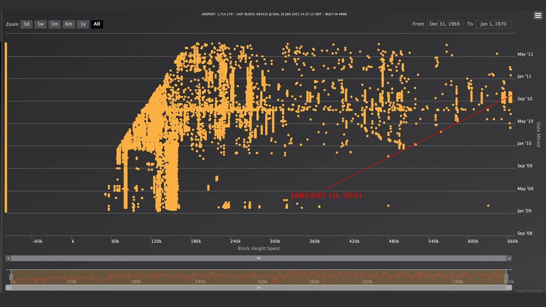Grab the navigator's right range handle

coord(506,277)
